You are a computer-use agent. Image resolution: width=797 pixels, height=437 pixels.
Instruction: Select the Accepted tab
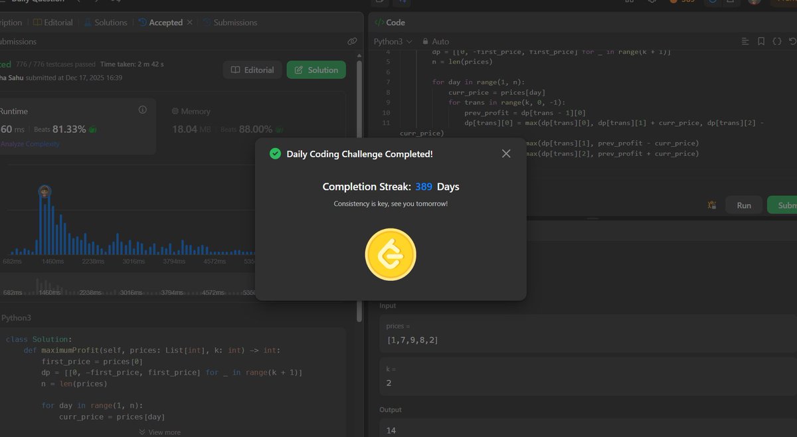click(160, 22)
